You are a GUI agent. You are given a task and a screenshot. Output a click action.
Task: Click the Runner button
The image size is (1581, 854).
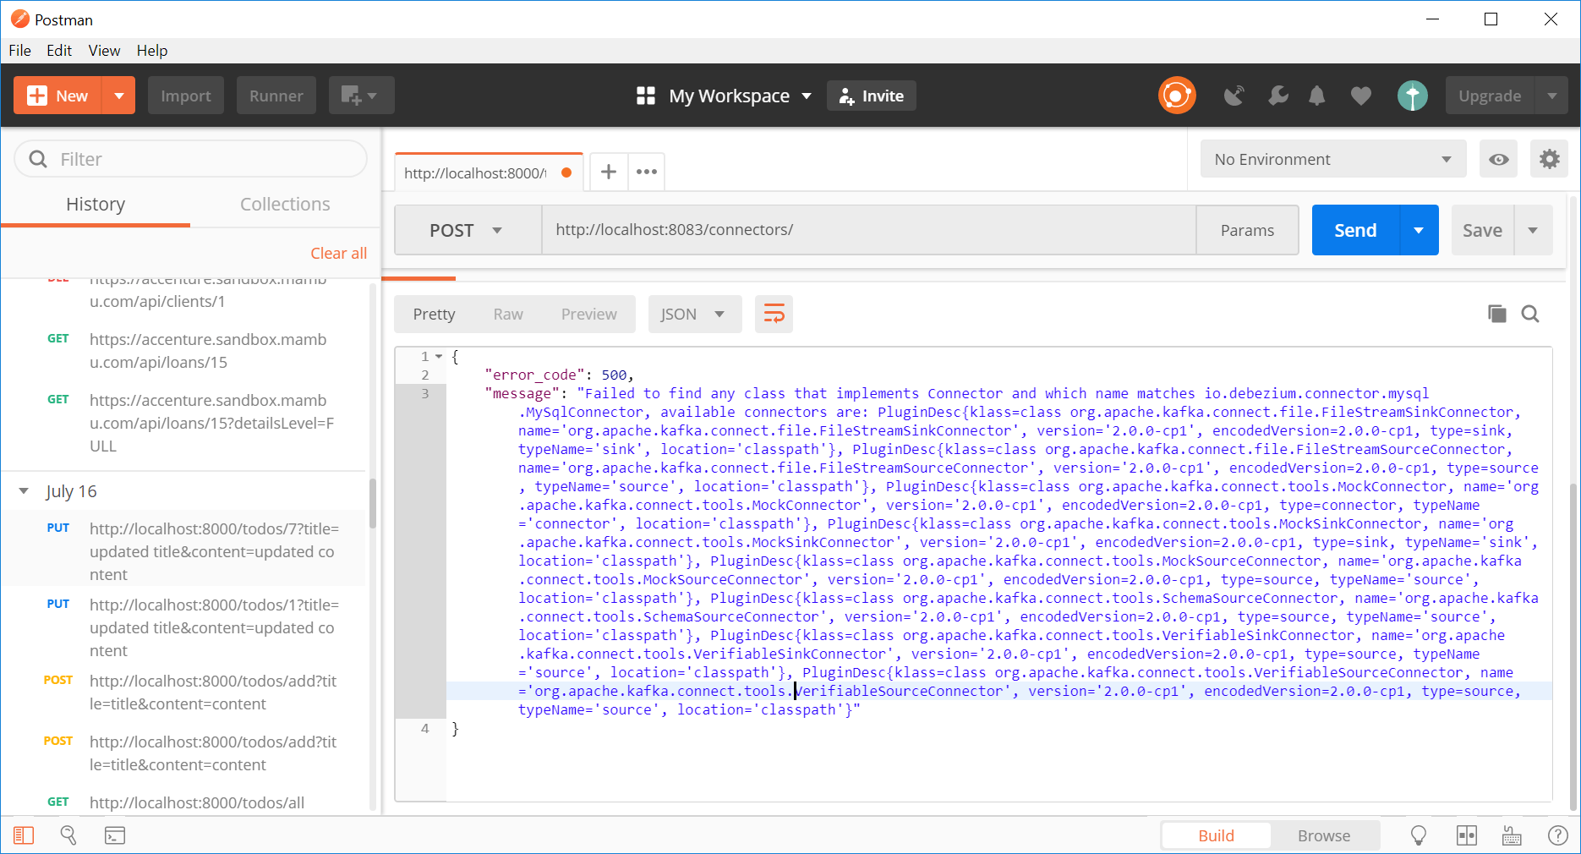(276, 96)
